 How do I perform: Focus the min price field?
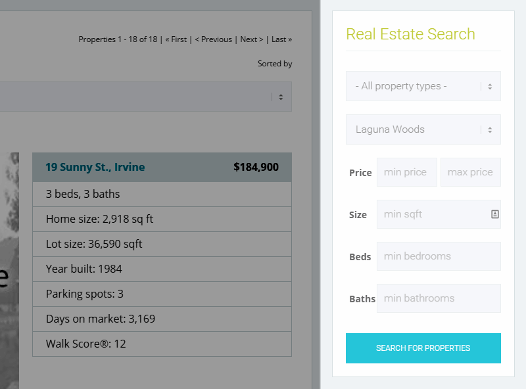[406, 172]
